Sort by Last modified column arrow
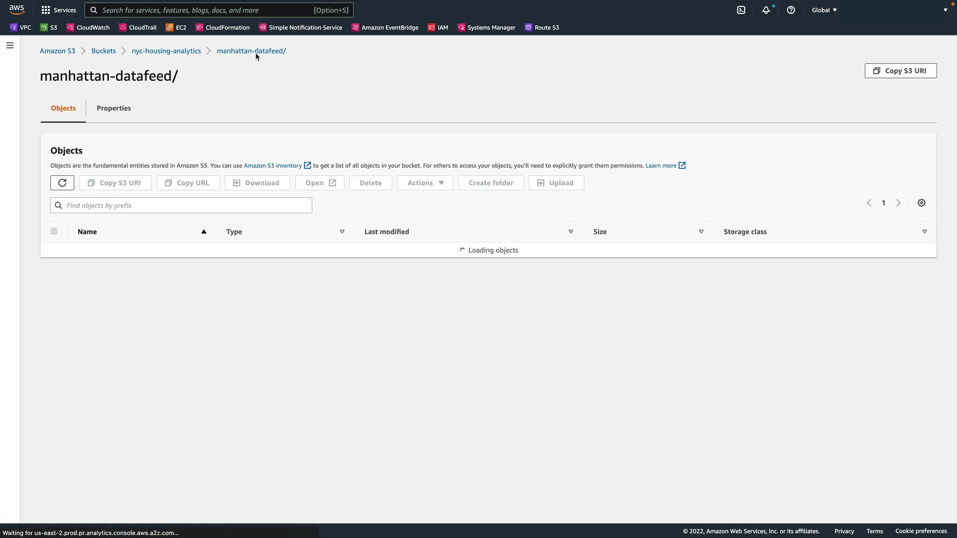 click(571, 232)
